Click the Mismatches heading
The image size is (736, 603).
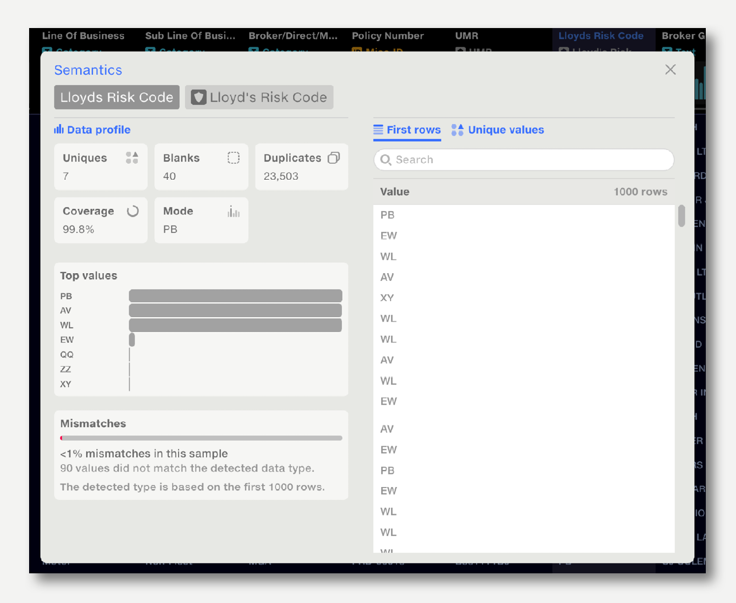pyautogui.click(x=93, y=424)
